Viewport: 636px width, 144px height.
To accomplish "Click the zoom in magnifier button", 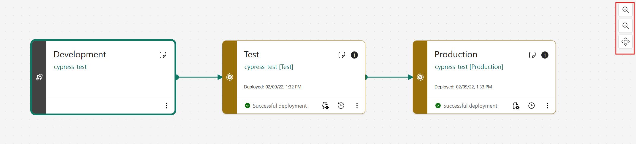I will (x=625, y=10).
